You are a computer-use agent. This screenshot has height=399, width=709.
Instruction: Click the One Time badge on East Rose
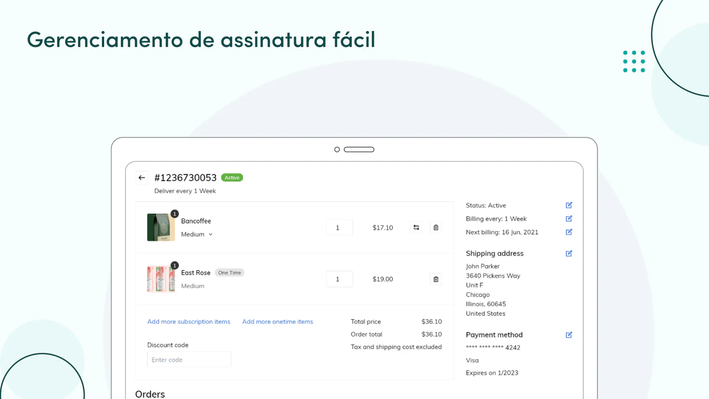[229, 273]
